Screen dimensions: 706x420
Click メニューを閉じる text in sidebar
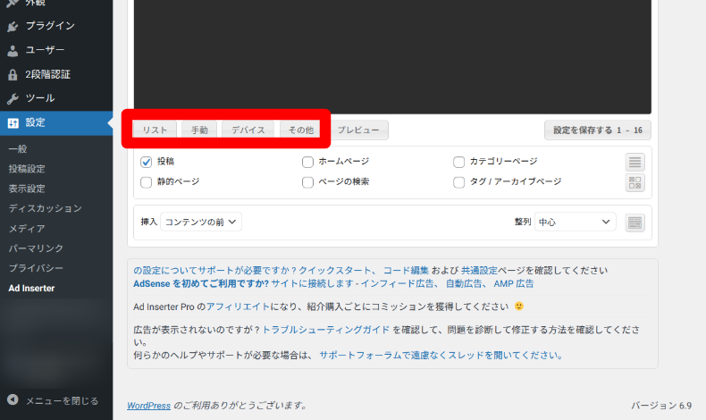click(x=62, y=400)
